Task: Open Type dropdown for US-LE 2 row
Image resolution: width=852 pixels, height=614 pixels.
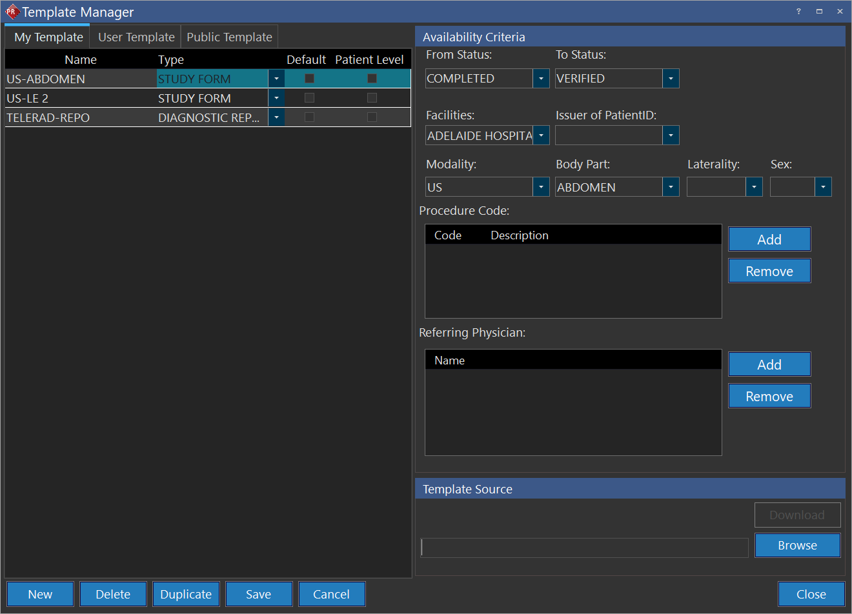Action: pos(276,98)
